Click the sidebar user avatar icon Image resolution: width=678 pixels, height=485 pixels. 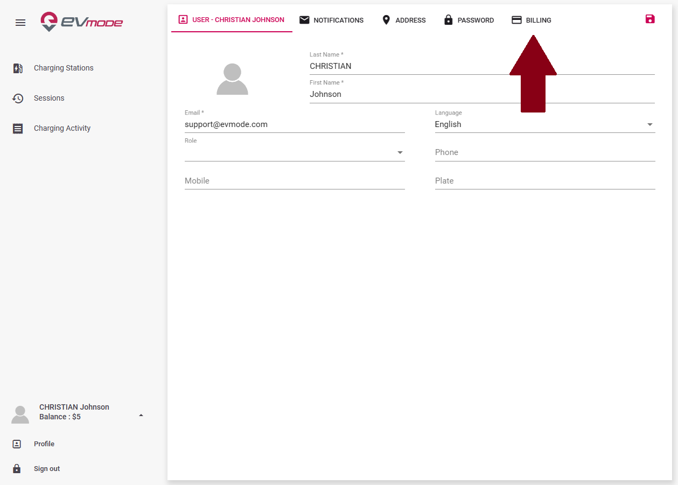20,414
